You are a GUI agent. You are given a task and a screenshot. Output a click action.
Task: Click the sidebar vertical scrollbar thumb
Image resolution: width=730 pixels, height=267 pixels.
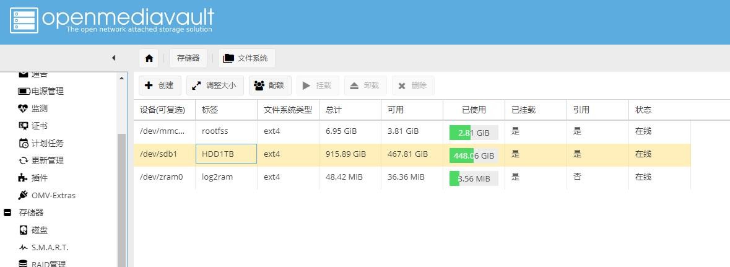point(122,200)
